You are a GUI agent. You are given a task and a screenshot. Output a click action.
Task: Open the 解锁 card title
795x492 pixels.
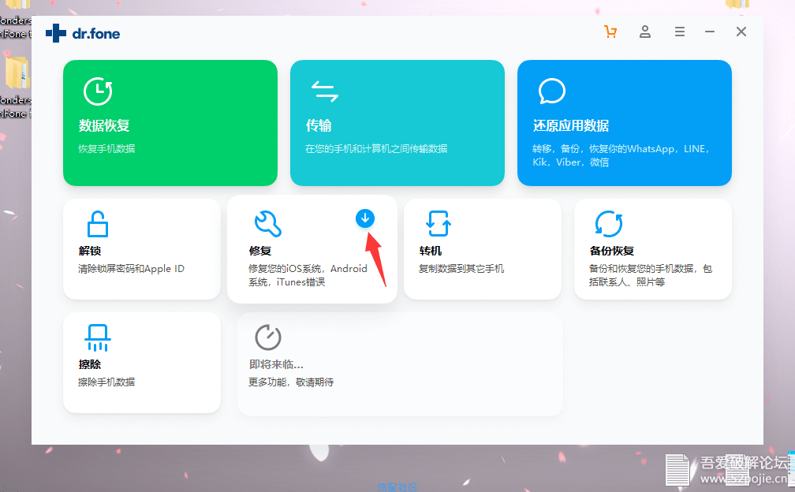pos(90,251)
